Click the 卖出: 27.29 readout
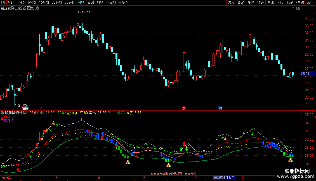316x181 pixels. coord(98,113)
